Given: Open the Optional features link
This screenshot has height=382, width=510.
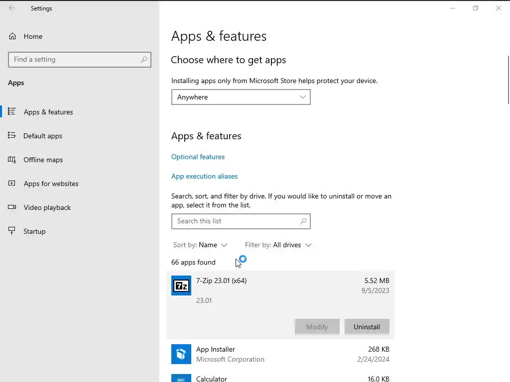Looking at the screenshot, I should [198, 157].
